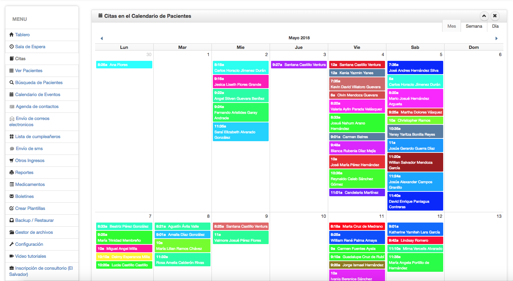The image size is (513, 281).
Task: Open the Medicamentos menu link
Action: pos(30,184)
